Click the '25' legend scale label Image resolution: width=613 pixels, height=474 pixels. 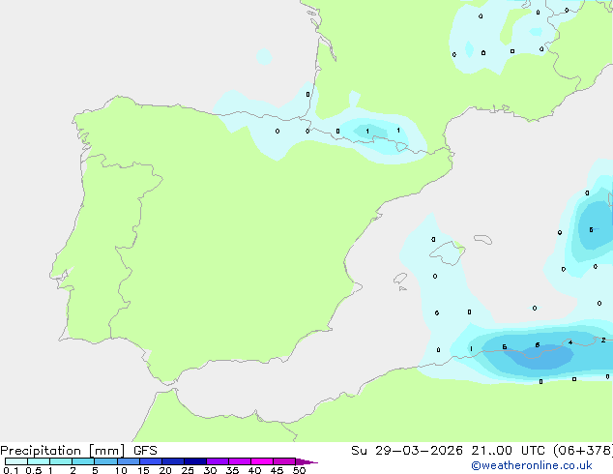(x=188, y=470)
